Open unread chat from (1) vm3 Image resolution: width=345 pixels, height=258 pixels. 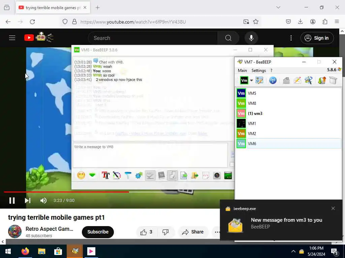coord(289,114)
